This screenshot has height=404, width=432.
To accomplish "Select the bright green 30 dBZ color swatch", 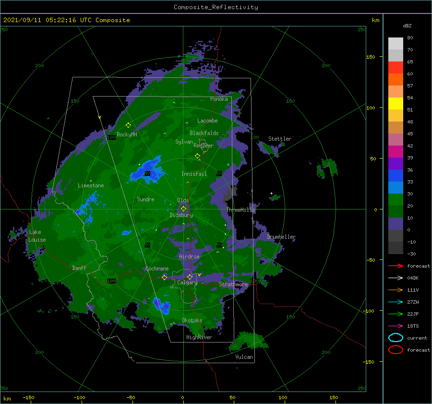I will pyautogui.click(x=396, y=200).
